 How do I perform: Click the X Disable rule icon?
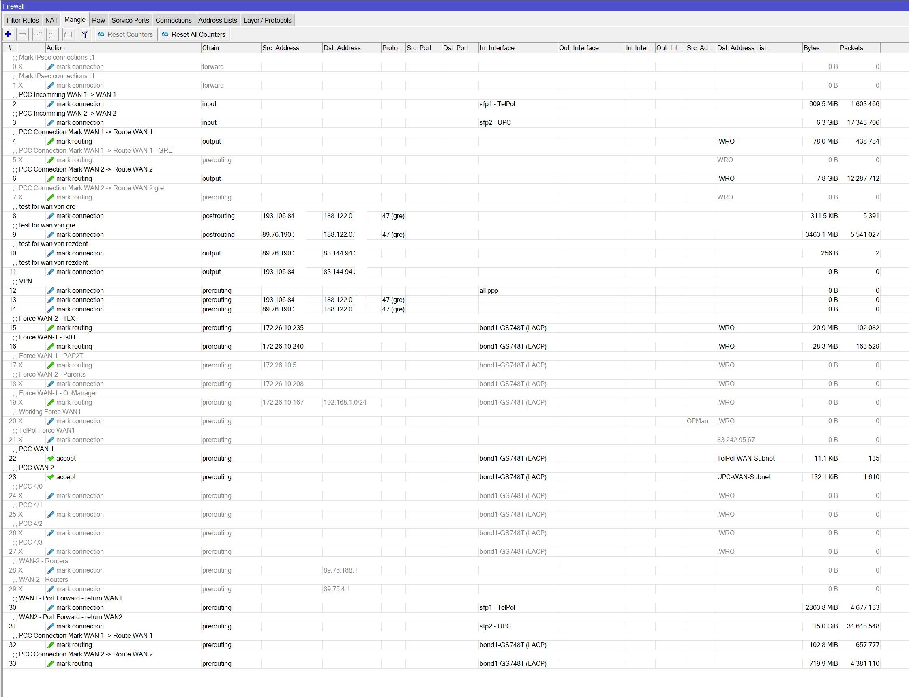(52, 34)
